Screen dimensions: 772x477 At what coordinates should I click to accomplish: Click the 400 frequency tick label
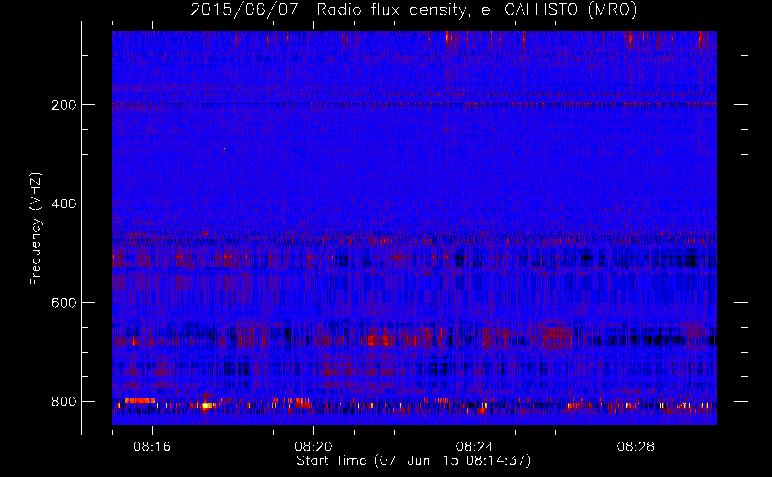click(x=64, y=204)
